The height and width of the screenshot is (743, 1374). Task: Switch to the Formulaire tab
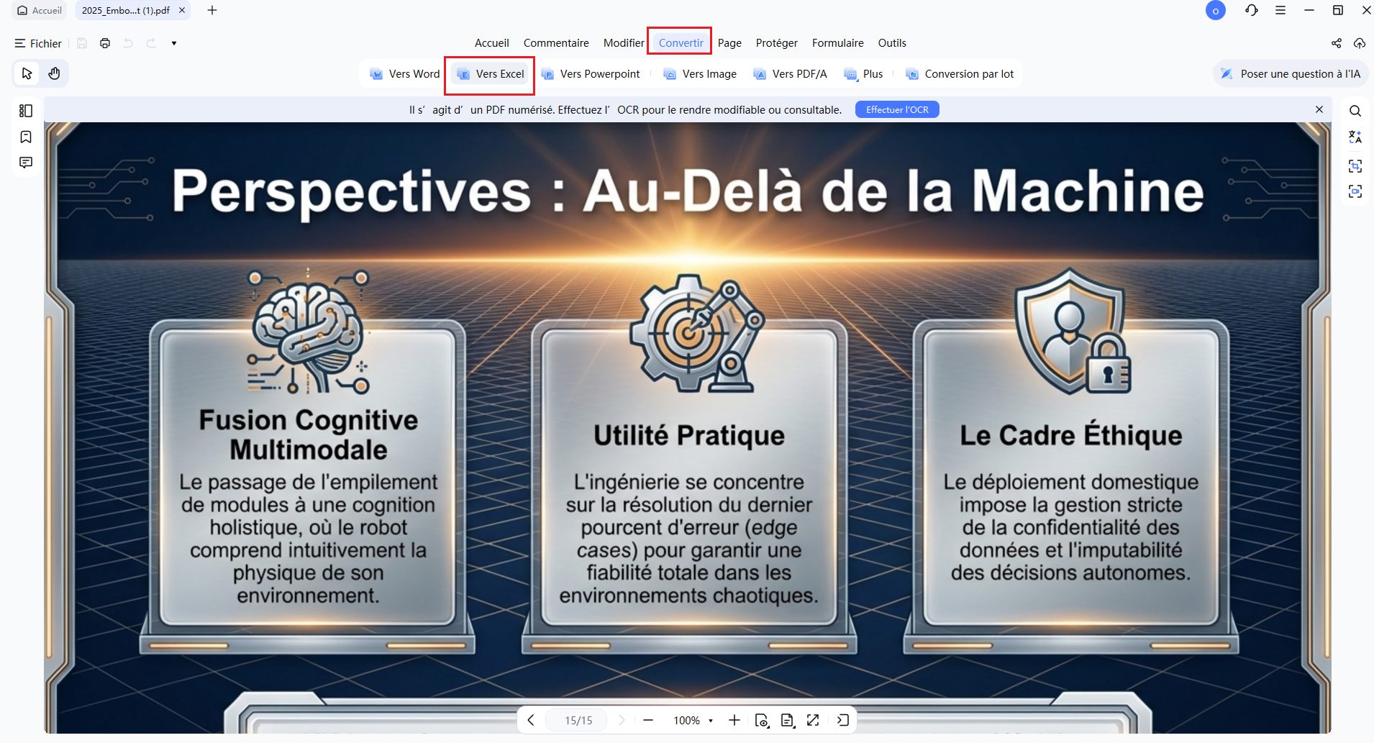coord(838,43)
